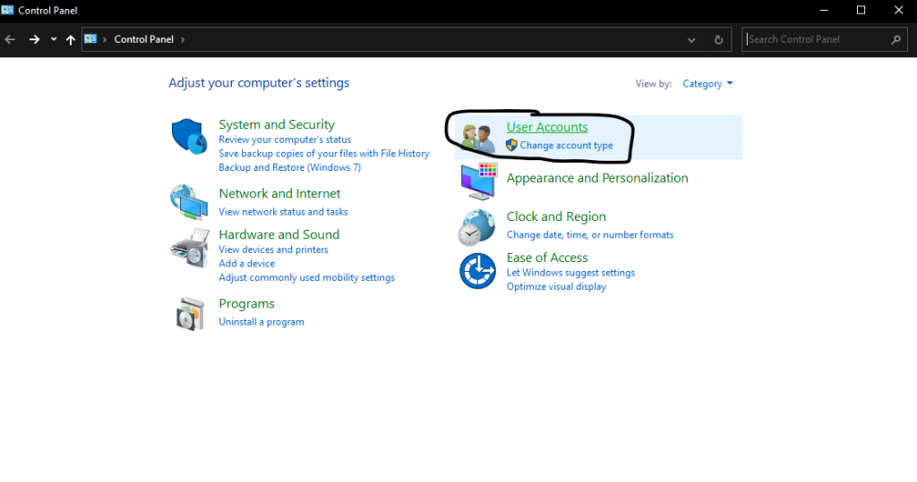The height and width of the screenshot is (482, 917).
Task: Click the shield icon beside Change account type
Action: 511,145
